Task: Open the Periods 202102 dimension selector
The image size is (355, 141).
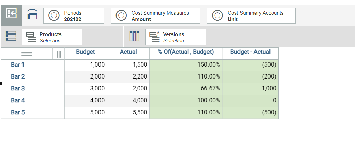Action: (x=74, y=15)
